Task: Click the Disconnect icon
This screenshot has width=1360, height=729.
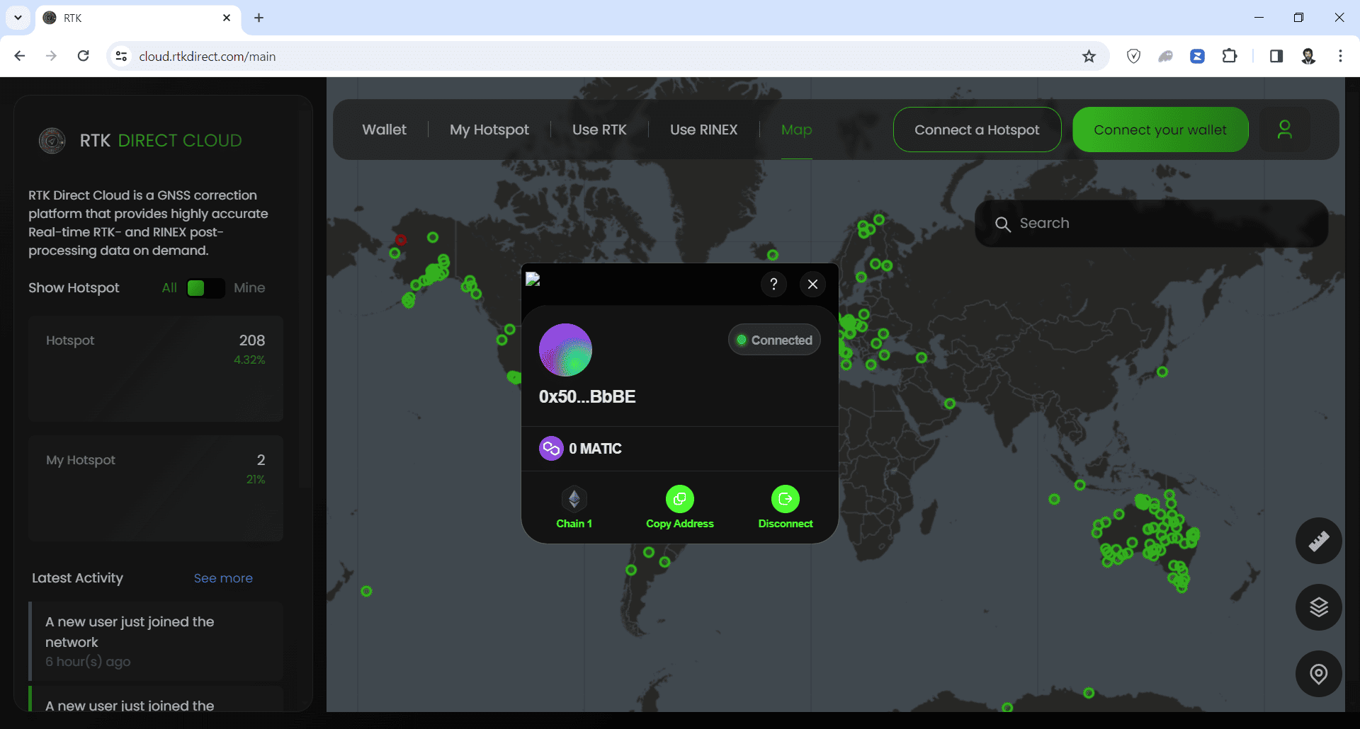Action: tap(786, 499)
